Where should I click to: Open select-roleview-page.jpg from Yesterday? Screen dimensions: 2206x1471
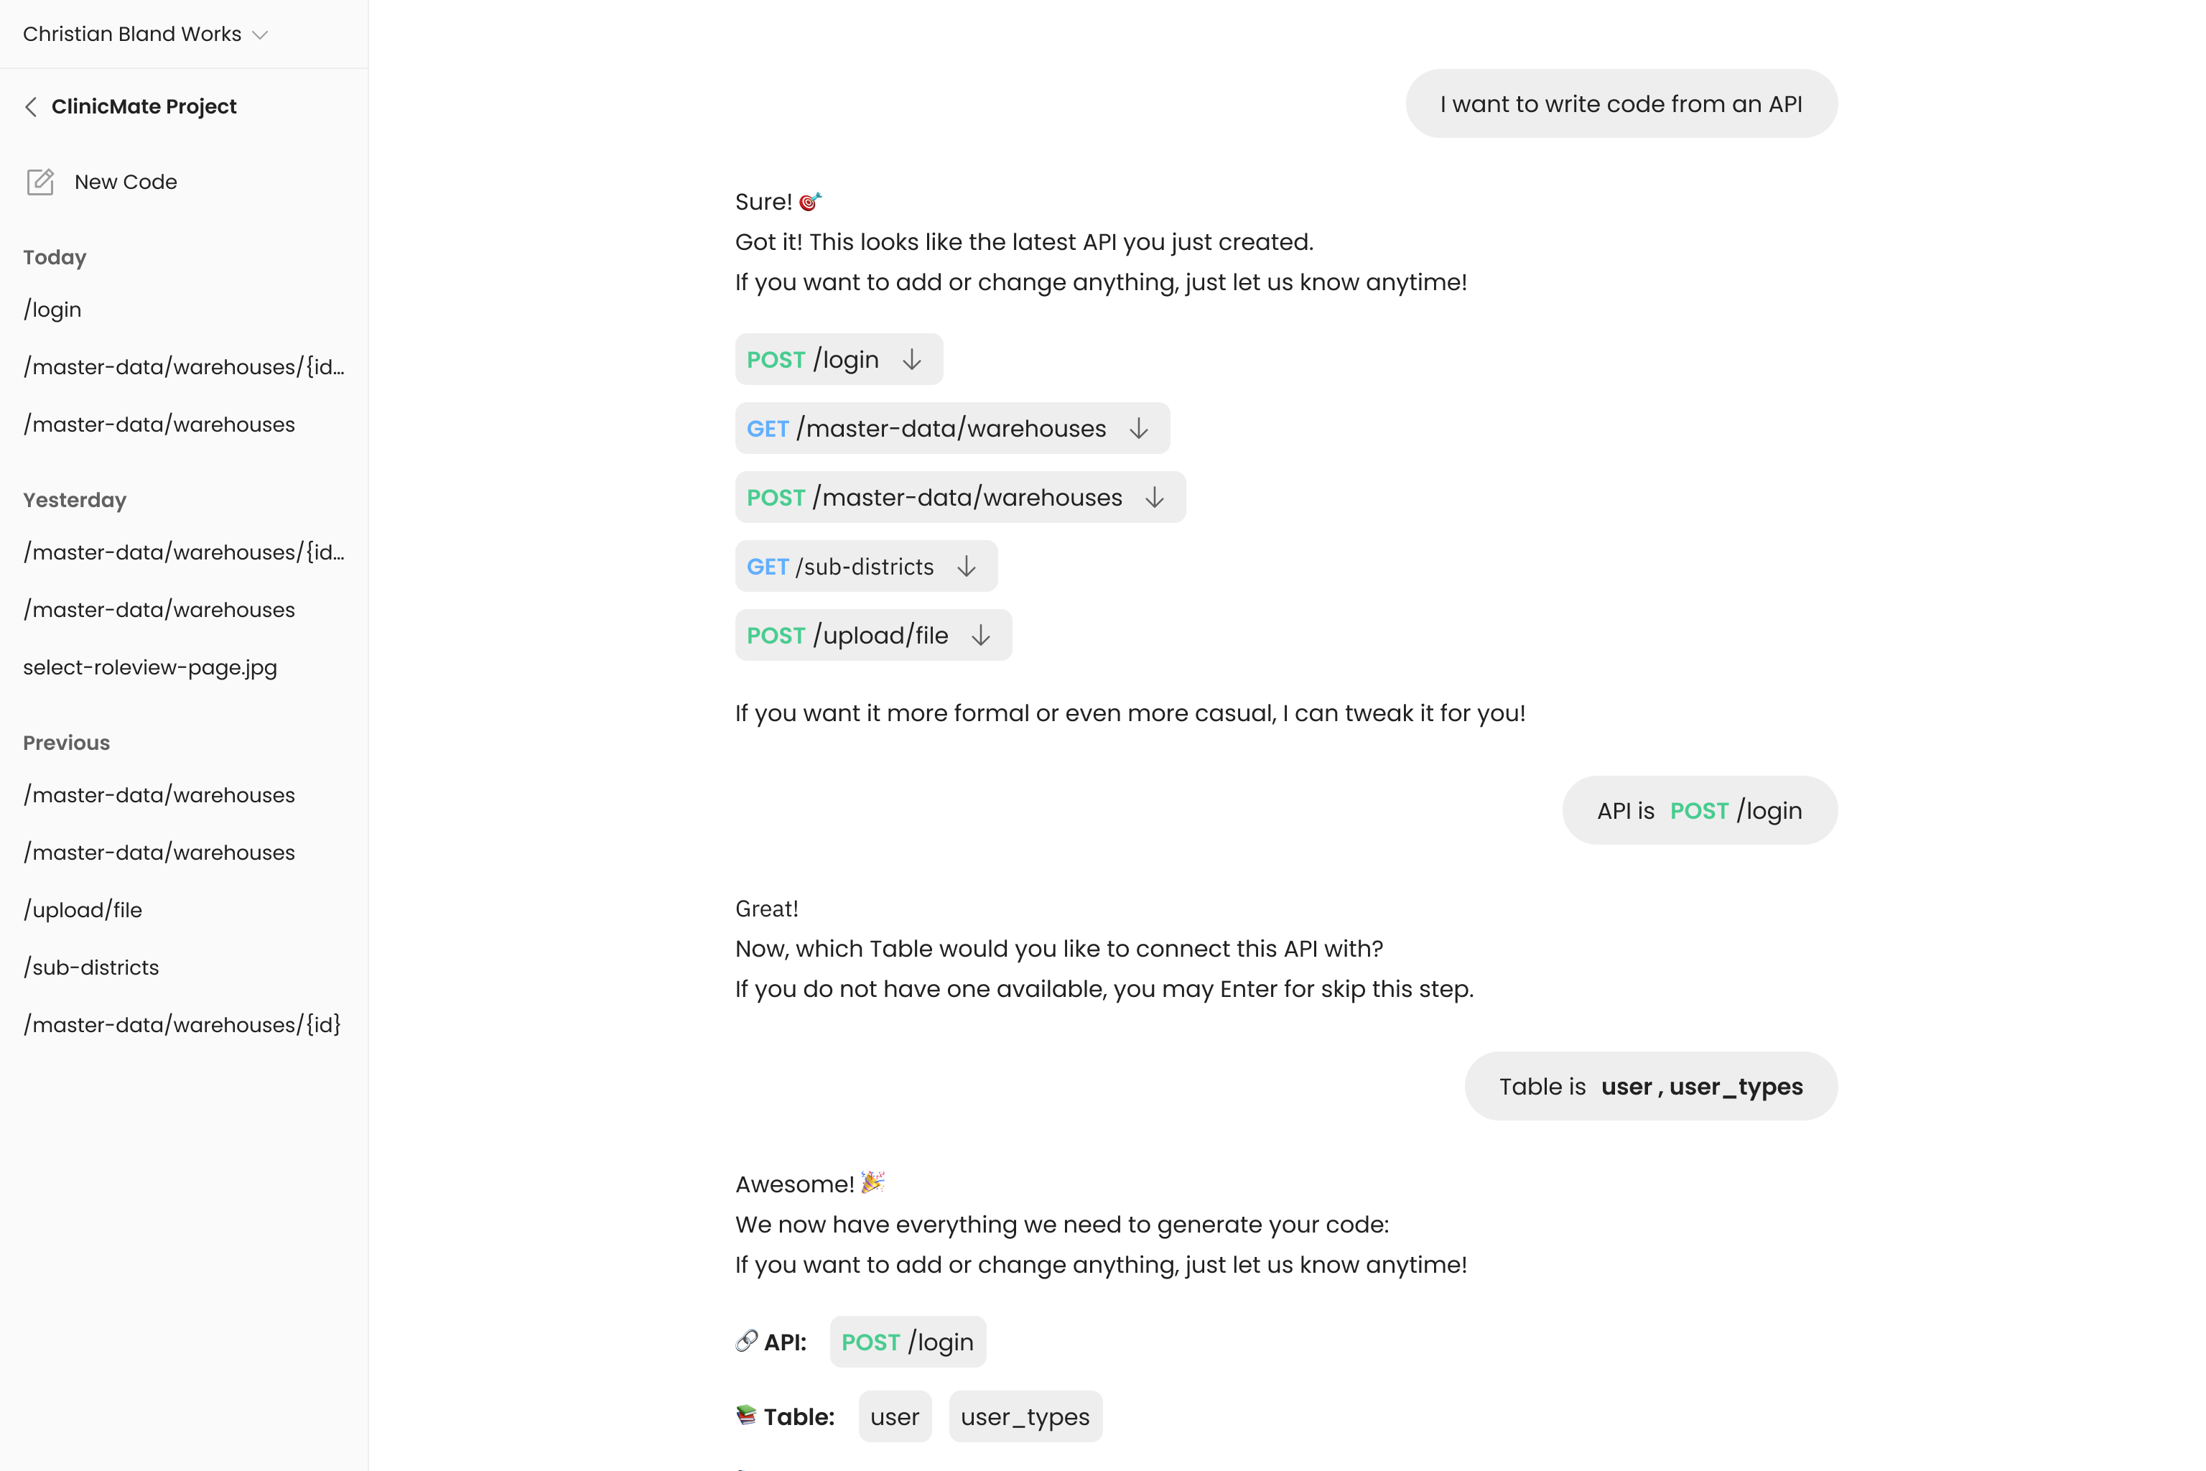pyautogui.click(x=150, y=667)
